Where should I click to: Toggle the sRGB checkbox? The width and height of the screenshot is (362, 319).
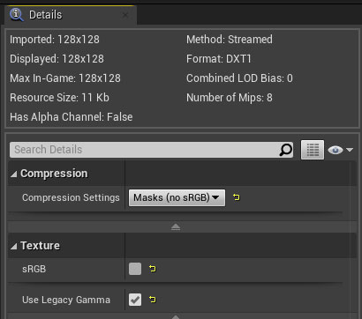tap(135, 269)
